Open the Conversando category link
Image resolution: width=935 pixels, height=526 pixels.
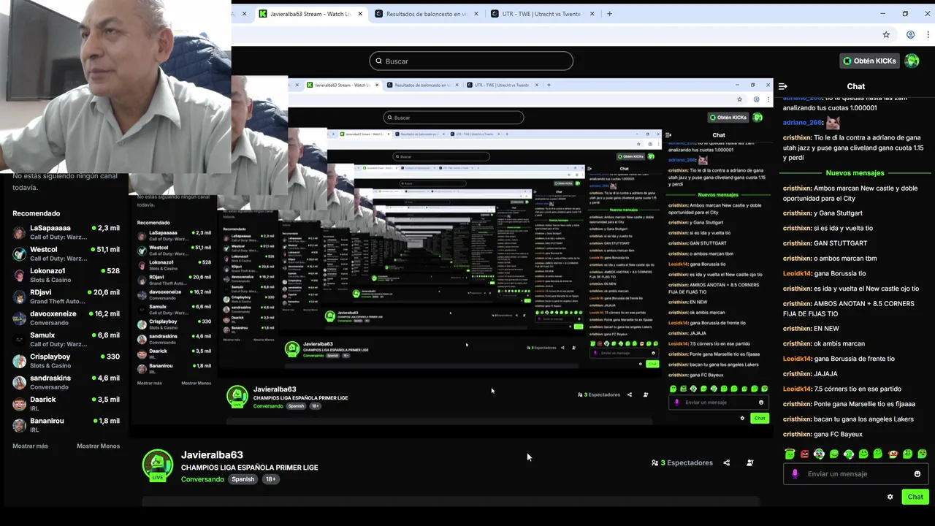pyautogui.click(x=202, y=479)
